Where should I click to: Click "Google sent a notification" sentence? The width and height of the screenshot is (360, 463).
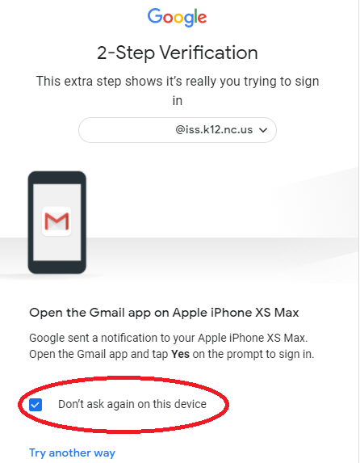168,338
